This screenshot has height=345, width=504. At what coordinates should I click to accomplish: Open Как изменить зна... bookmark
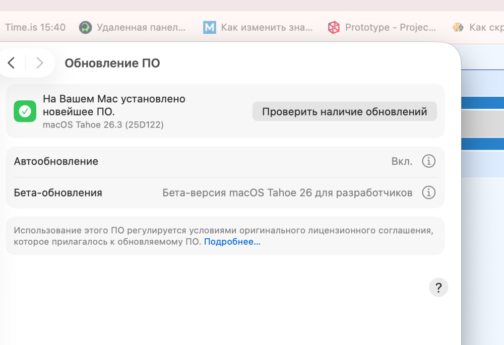point(258,27)
